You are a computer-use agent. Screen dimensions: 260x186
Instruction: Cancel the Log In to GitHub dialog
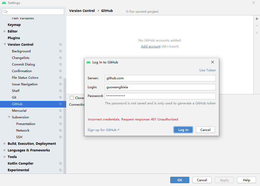pos(205,130)
